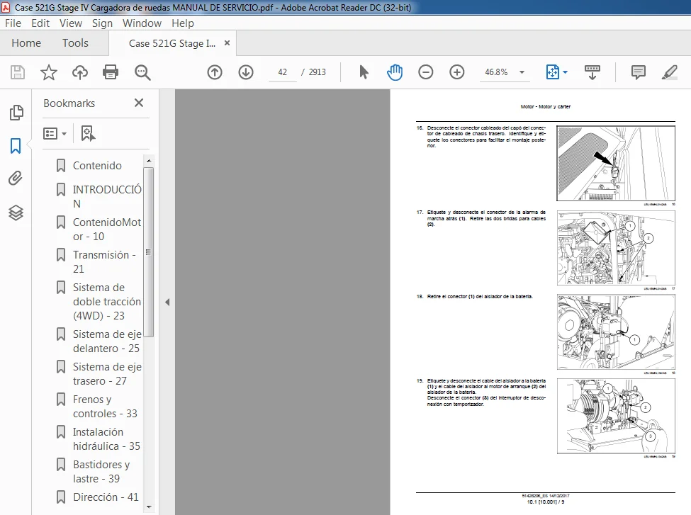This screenshot has height=515, width=691.
Task: Zoom in with plus button
Action: pos(457,72)
